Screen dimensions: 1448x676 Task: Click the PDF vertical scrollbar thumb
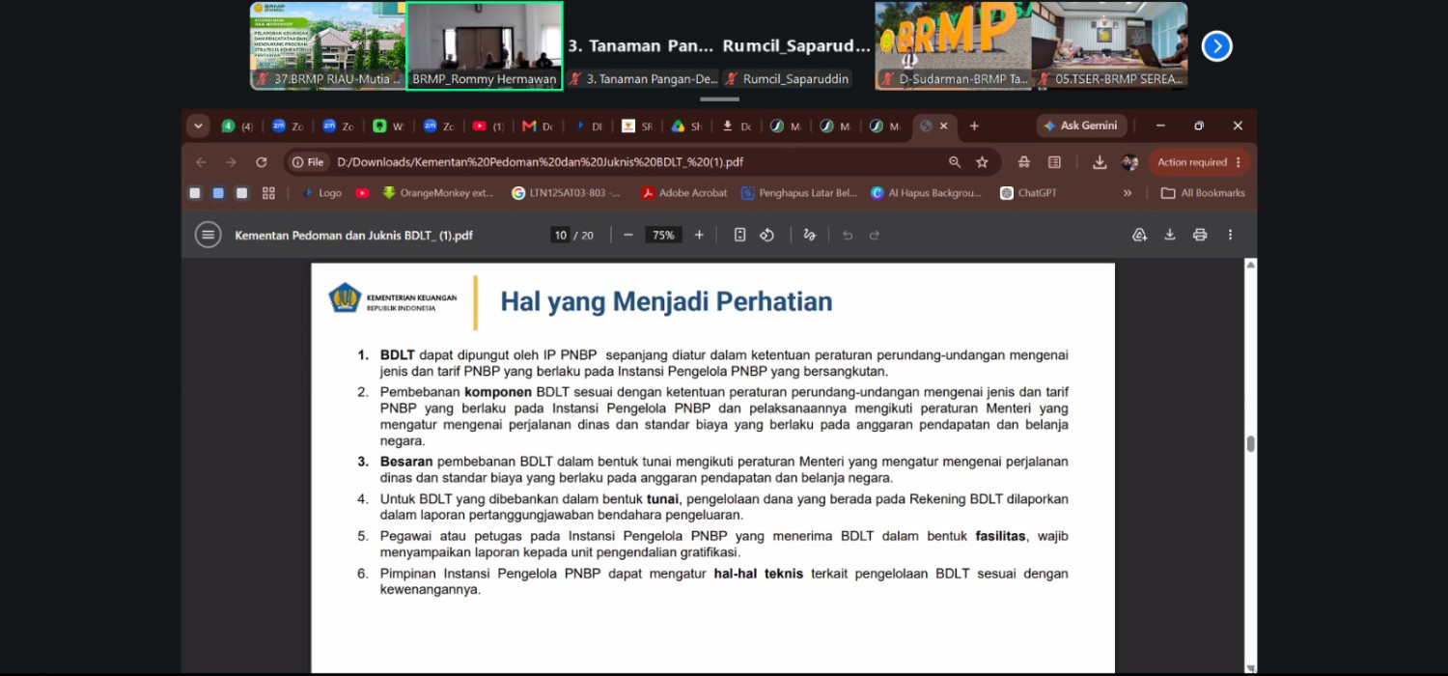tap(1251, 443)
